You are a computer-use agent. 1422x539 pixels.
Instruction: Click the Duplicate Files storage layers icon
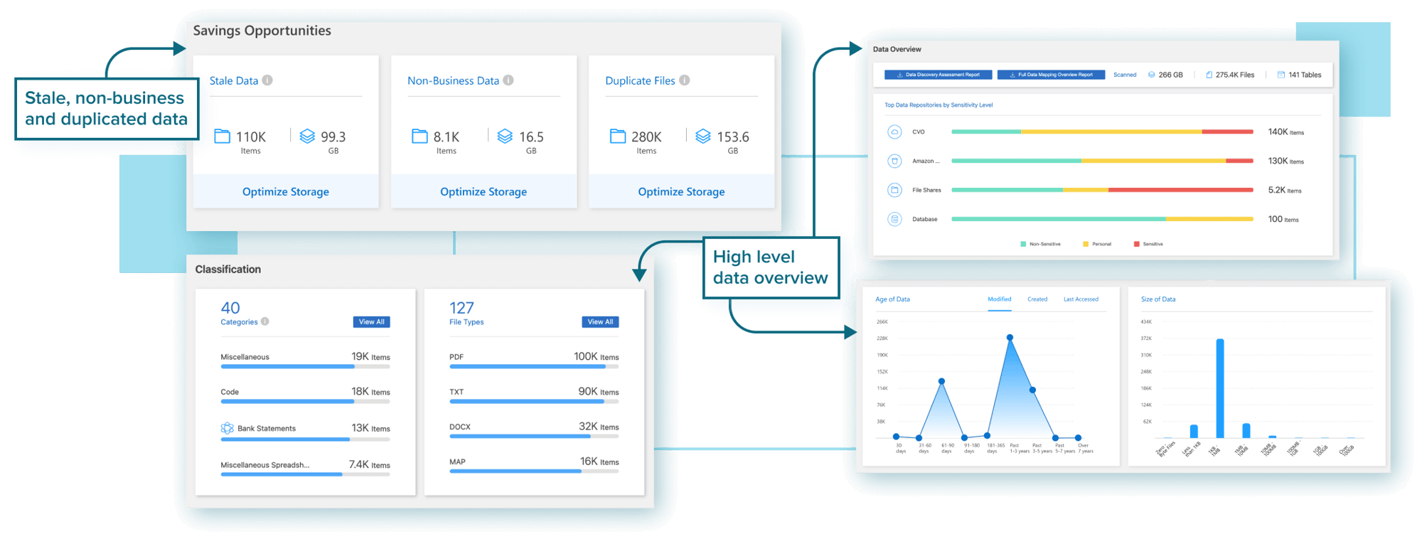point(702,136)
